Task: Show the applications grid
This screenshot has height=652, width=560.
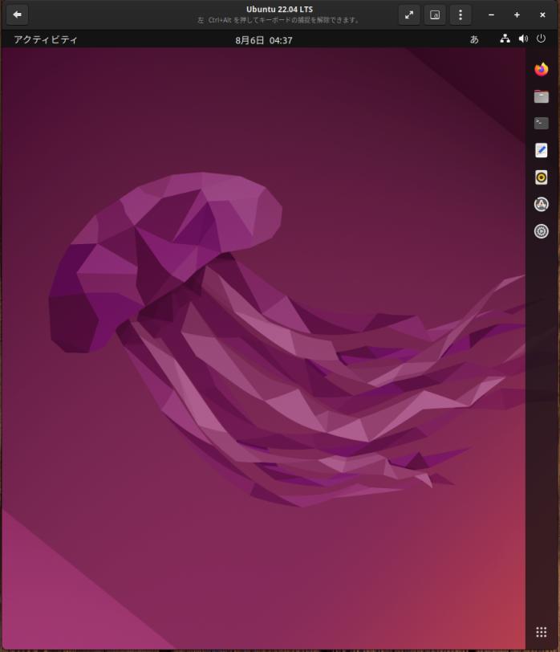Action: [541, 632]
